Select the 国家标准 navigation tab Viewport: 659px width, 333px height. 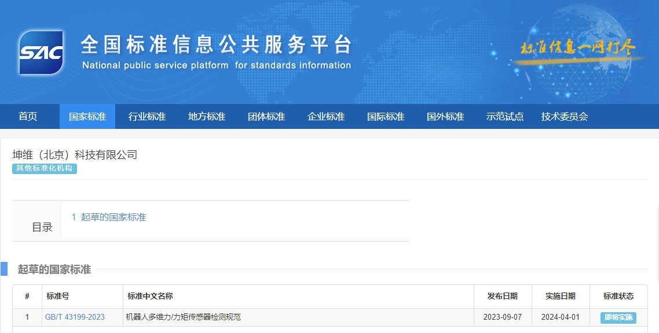[x=87, y=117]
